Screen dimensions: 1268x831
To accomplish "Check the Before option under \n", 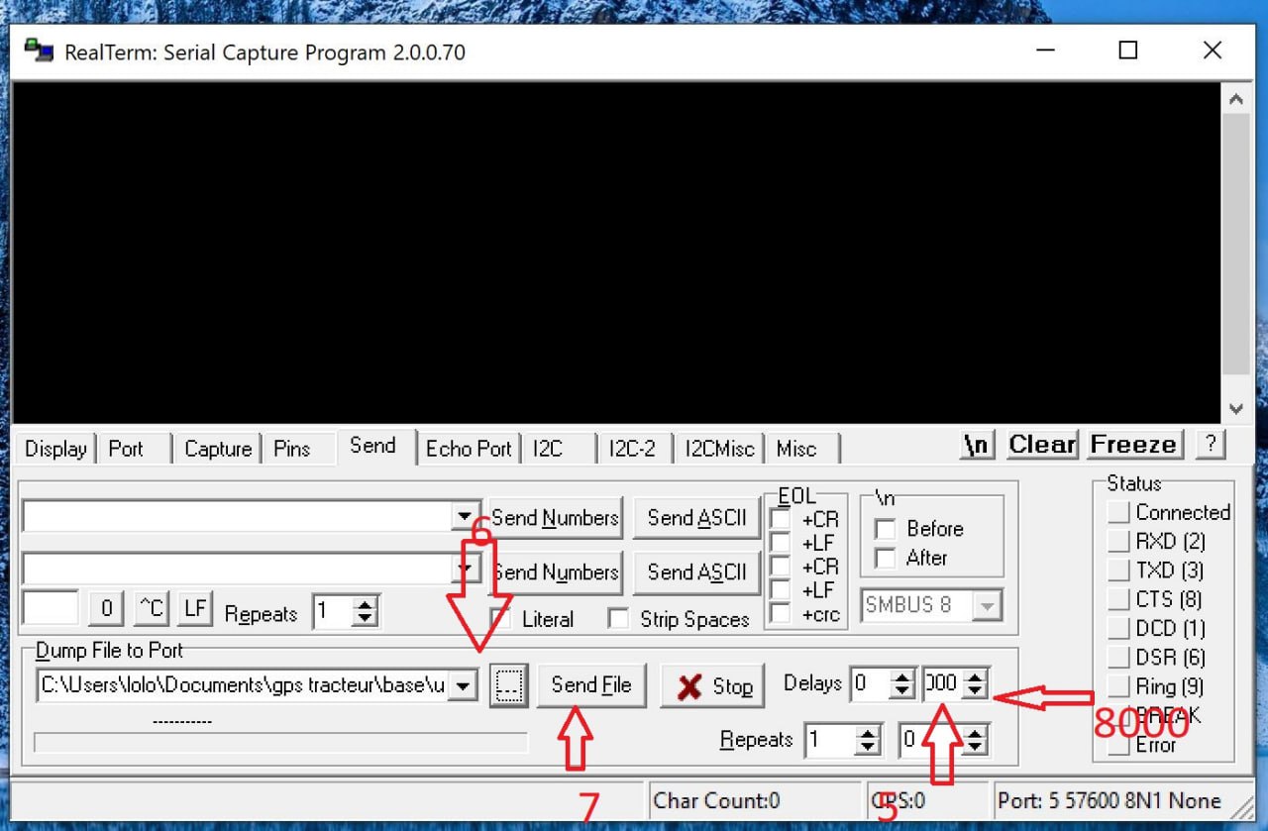I will click(x=885, y=529).
